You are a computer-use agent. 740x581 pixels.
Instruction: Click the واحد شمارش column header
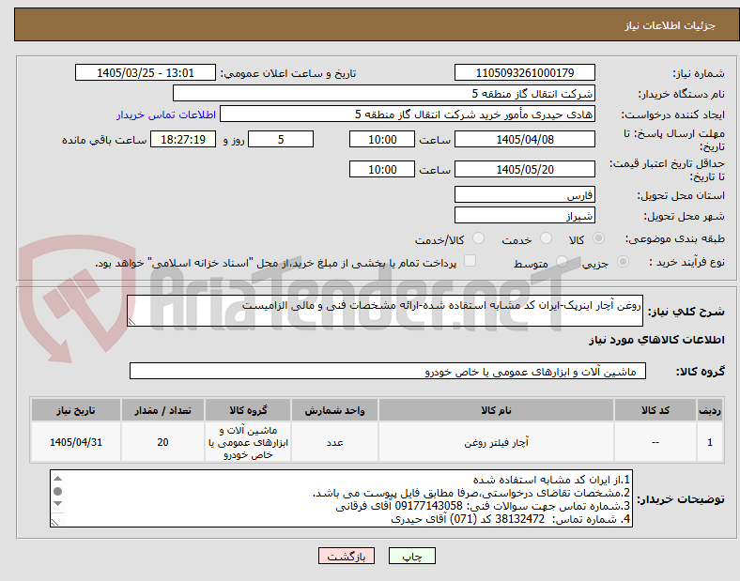tap(334, 410)
